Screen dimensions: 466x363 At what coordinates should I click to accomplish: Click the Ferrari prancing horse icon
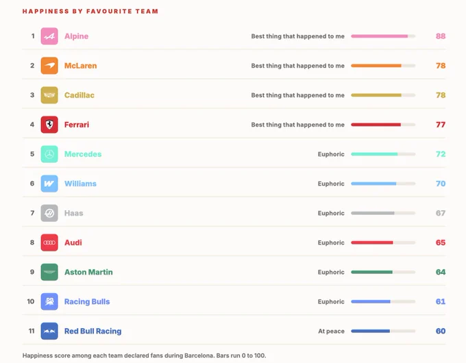pos(49,125)
